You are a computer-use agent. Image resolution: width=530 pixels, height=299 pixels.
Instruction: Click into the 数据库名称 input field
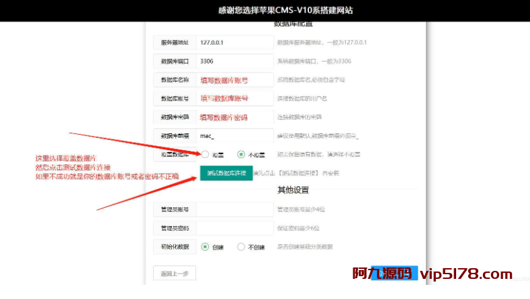coord(235,80)
